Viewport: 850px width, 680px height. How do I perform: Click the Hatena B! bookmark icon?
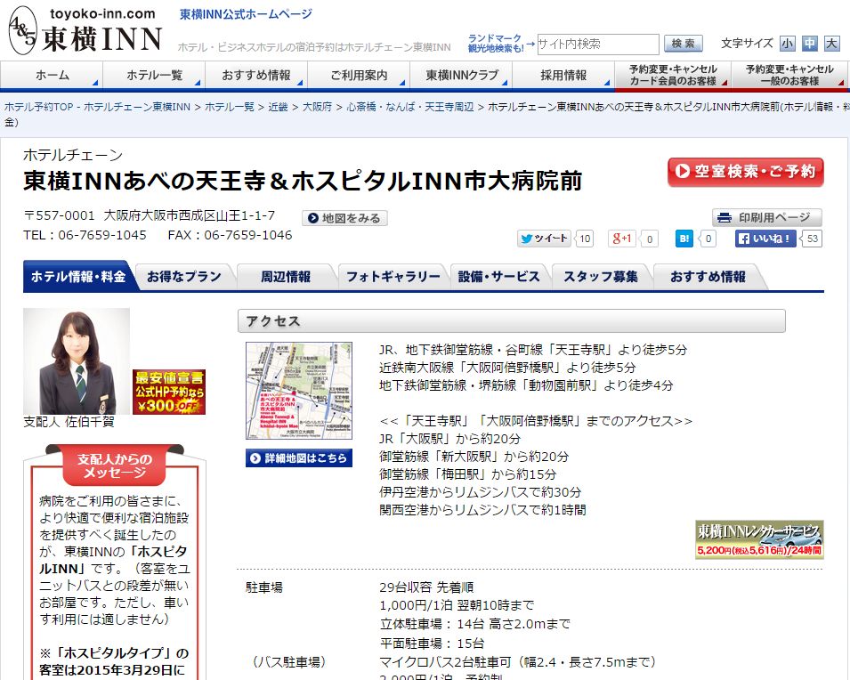(684, 239)
